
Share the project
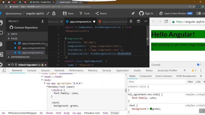pyautogui.click(x=101, y=13)
